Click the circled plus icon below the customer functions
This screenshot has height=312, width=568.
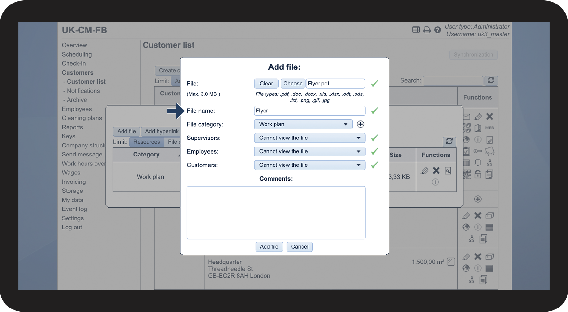point(478,199)
